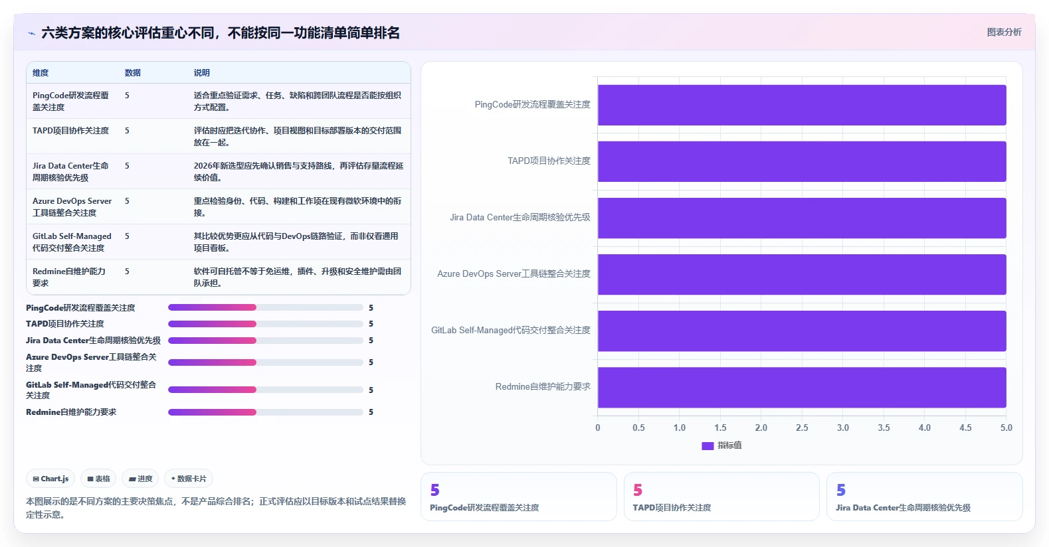1049x547 pixels.
Task: Click the big number 5 in the TAPD card
Action: tap(638, 490)
